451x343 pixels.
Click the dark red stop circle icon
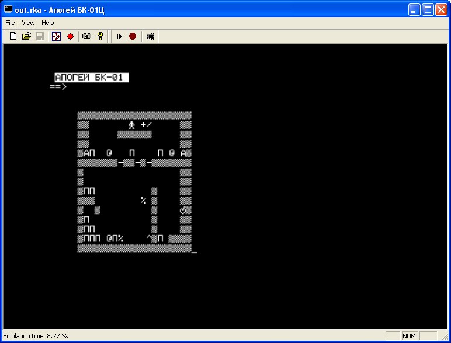pos(133,36)
